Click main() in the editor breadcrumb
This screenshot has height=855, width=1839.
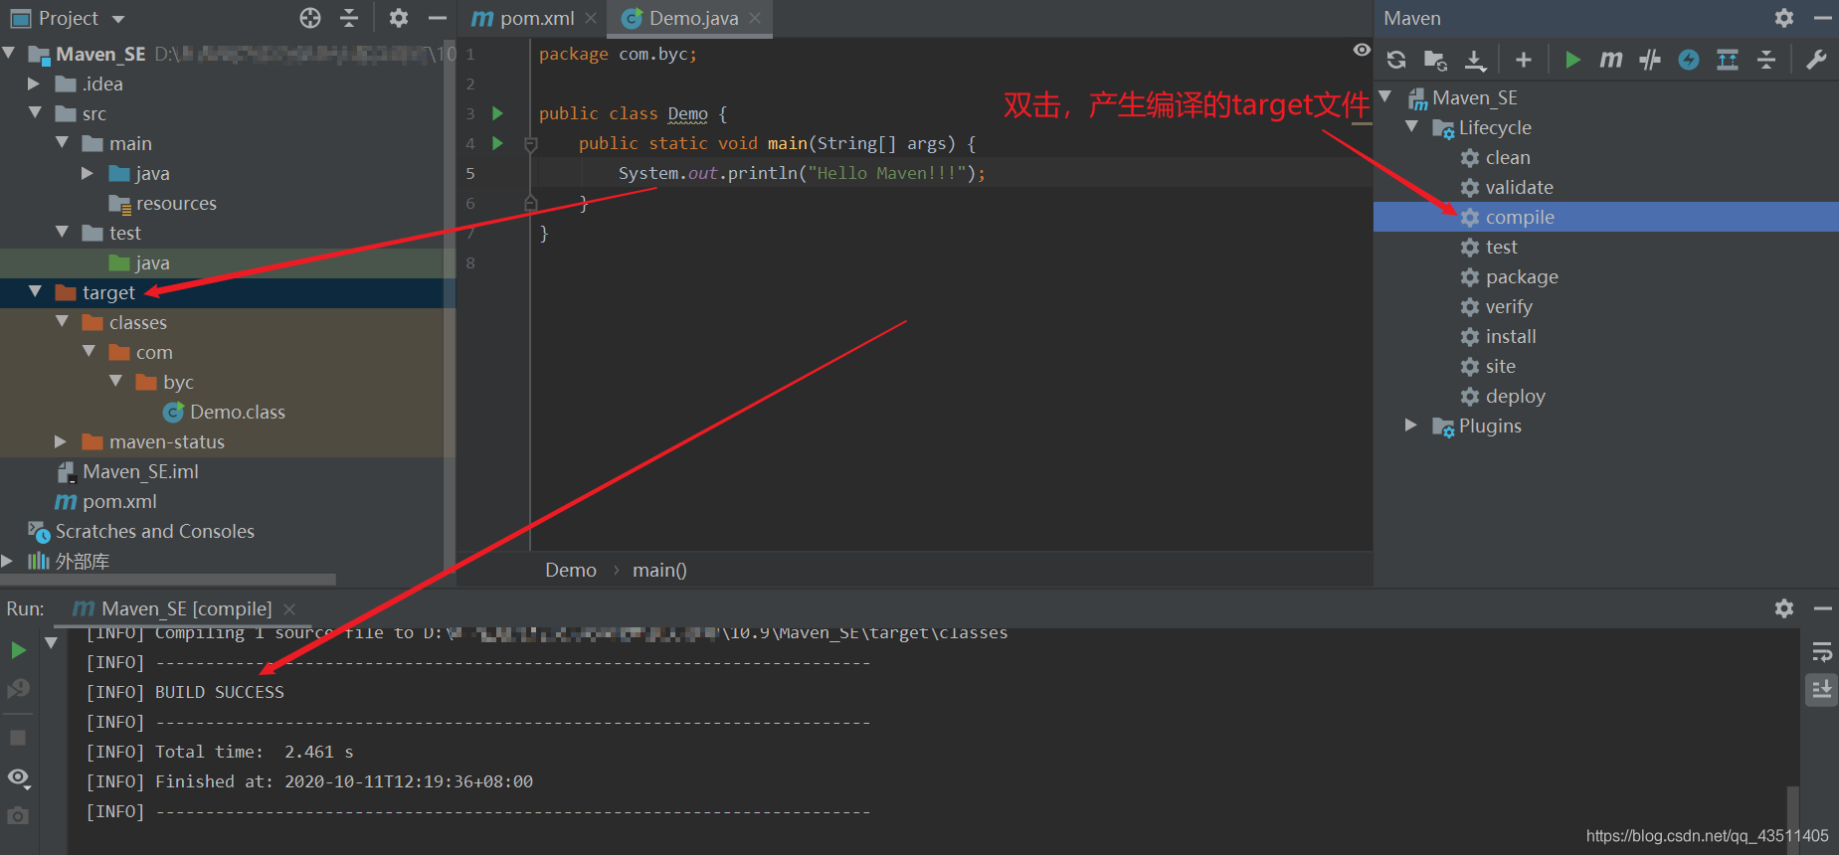(x=659, y=570)
